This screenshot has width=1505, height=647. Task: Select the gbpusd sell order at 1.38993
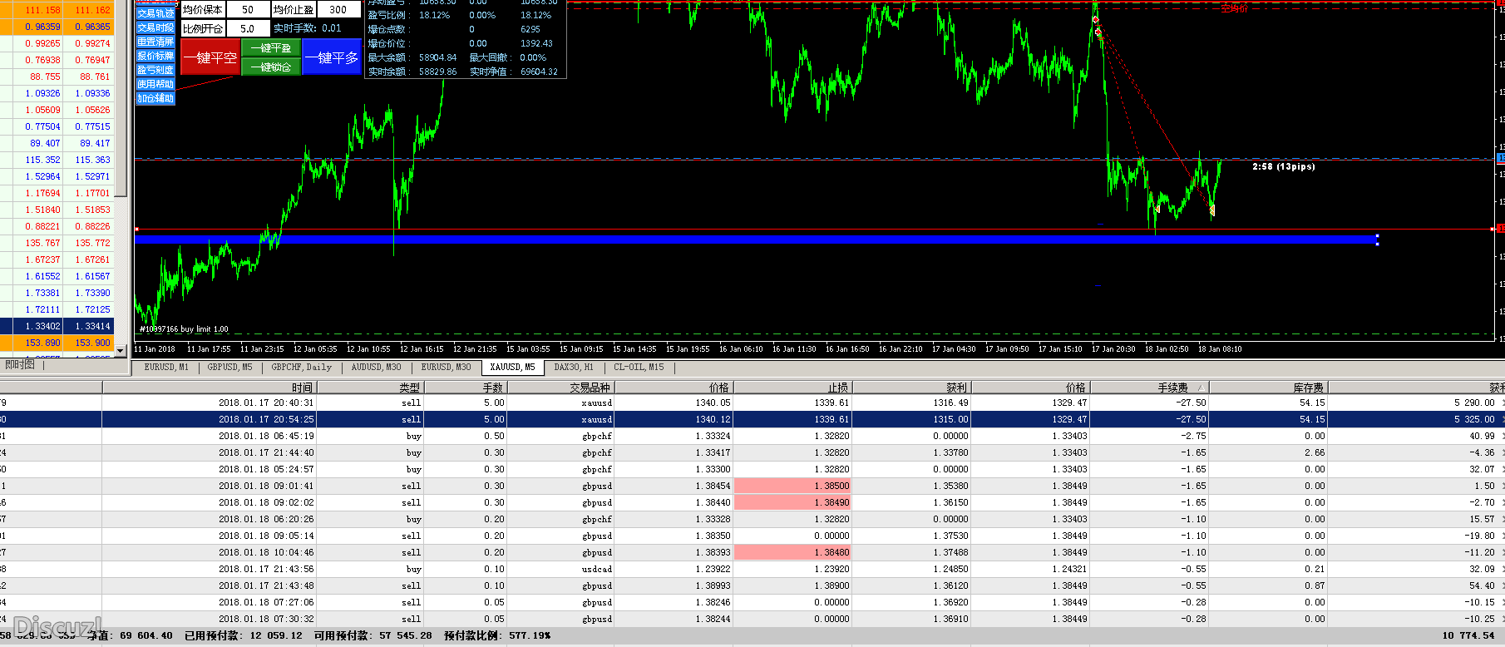(x=752, y=585)
